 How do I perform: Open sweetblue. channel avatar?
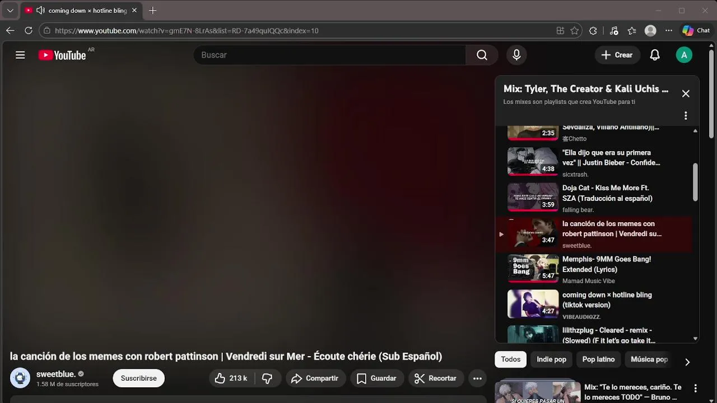[20, 378]
